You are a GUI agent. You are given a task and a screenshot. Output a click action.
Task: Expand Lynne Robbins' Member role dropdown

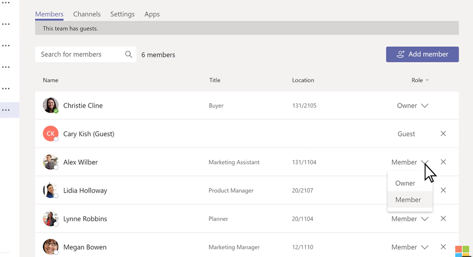[x=410, y=219]
